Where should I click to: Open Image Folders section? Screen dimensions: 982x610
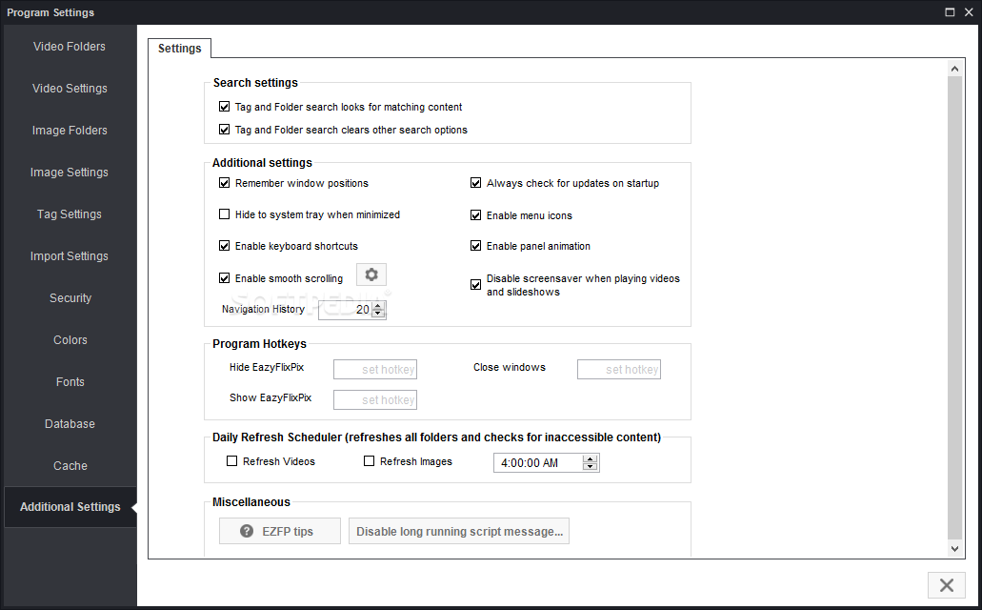pos(70,131)
